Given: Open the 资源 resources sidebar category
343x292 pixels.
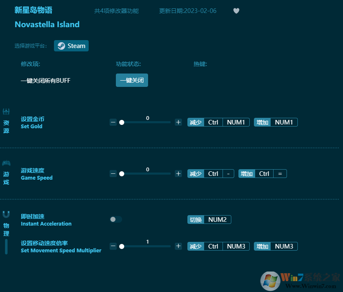Looking at the screenshot, I should [6, 120].
